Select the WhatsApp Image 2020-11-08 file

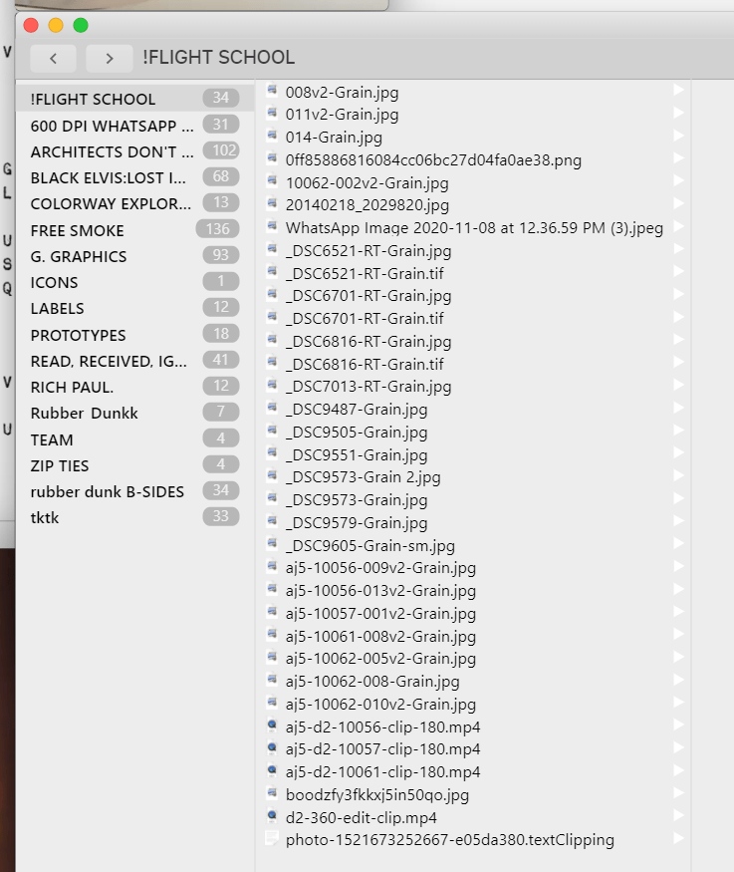(x=474, y=227)
